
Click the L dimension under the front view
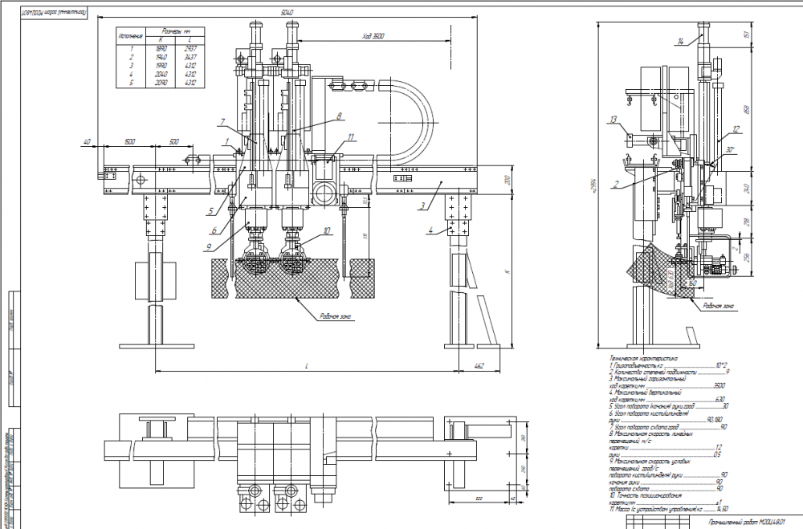(x=306, y=365)
